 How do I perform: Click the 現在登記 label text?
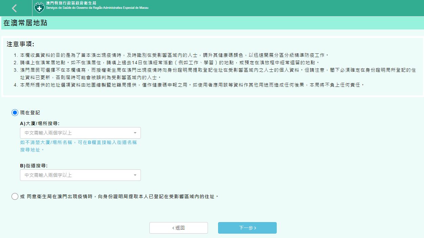coord(30,113)
